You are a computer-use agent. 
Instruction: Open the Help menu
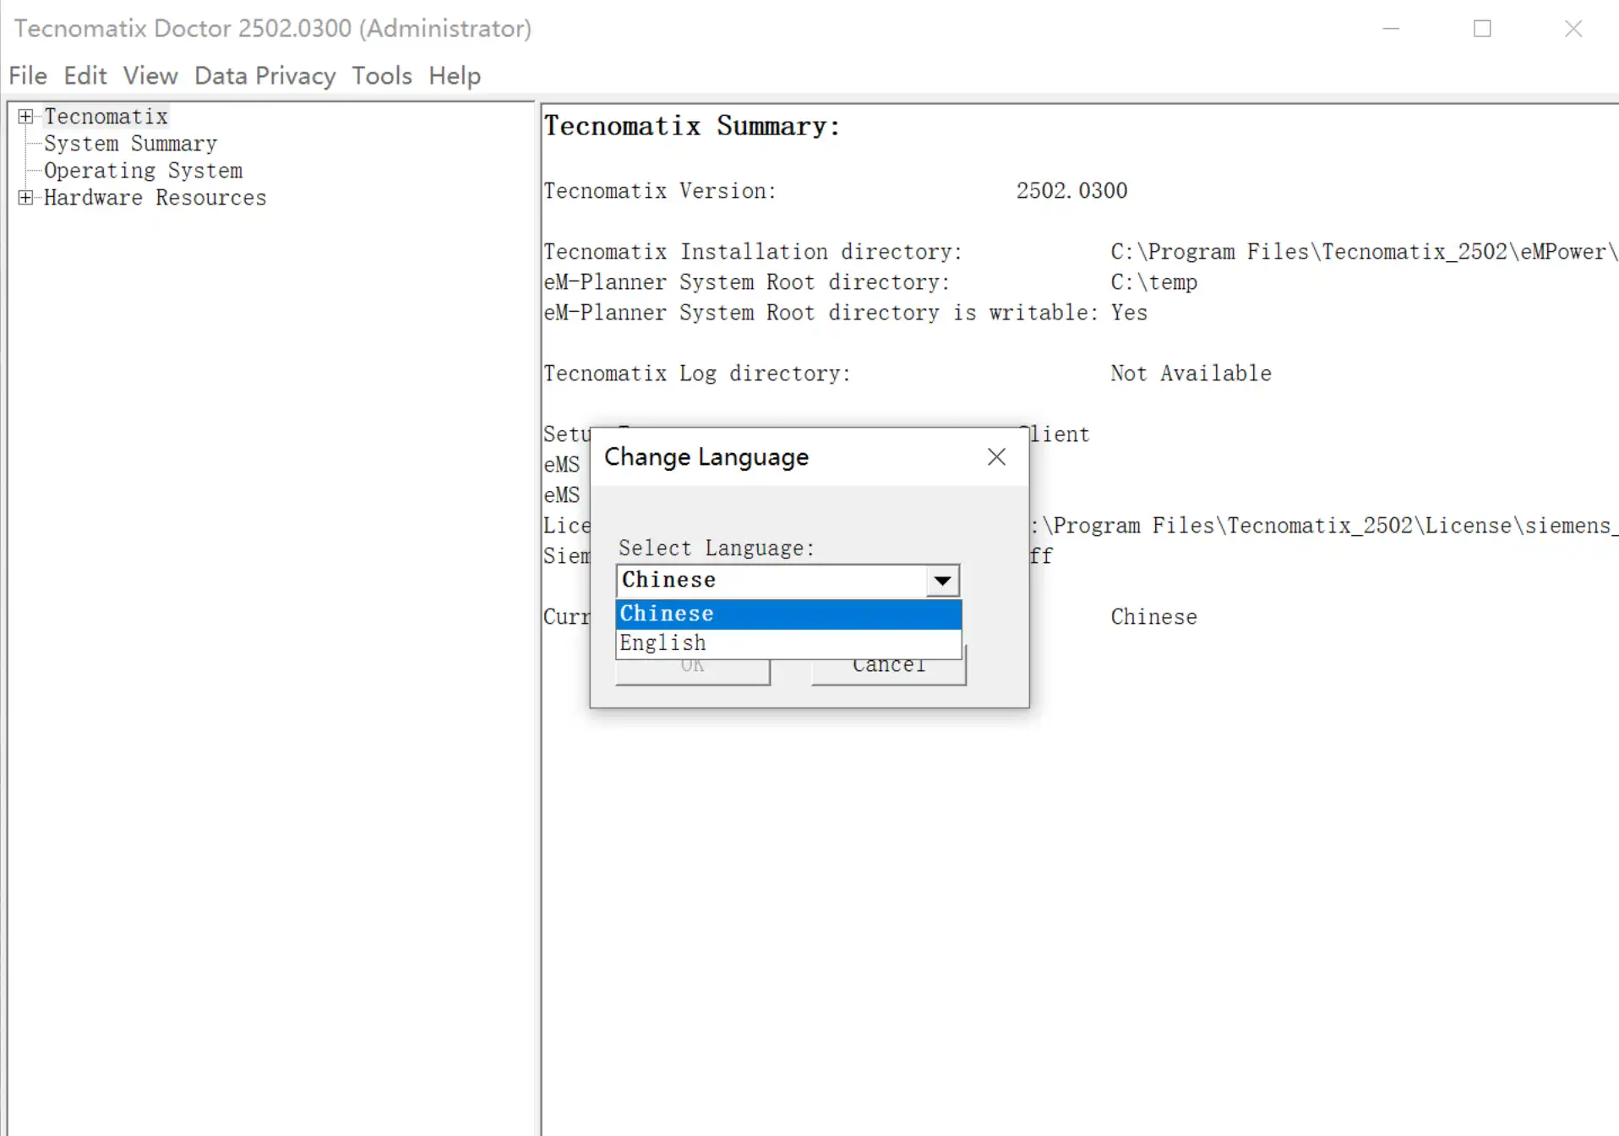click(455, 76)
